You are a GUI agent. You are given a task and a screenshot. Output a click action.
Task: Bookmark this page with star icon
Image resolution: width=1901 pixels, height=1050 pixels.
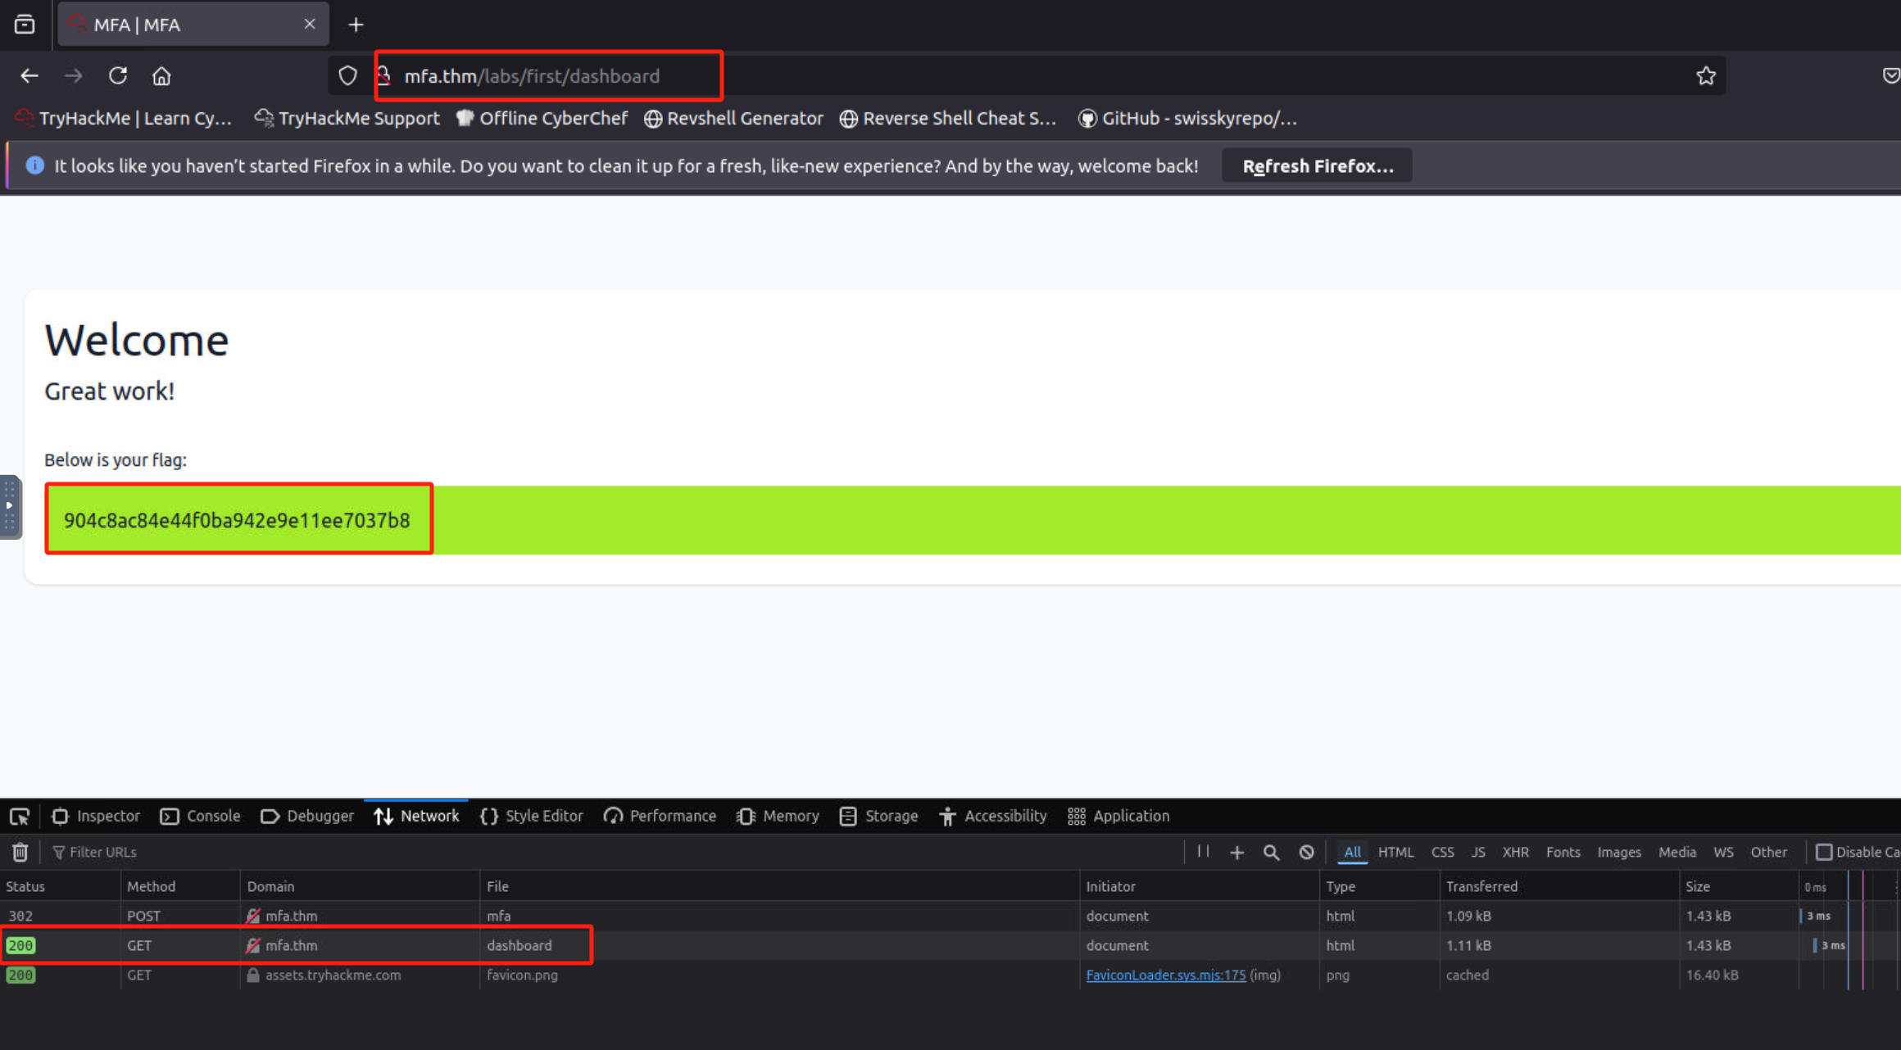(x=1706, y=76)
